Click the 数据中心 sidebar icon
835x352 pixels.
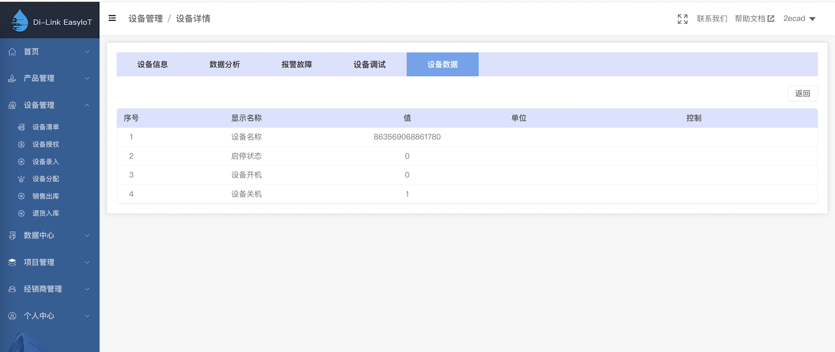(x=13, y=235)
